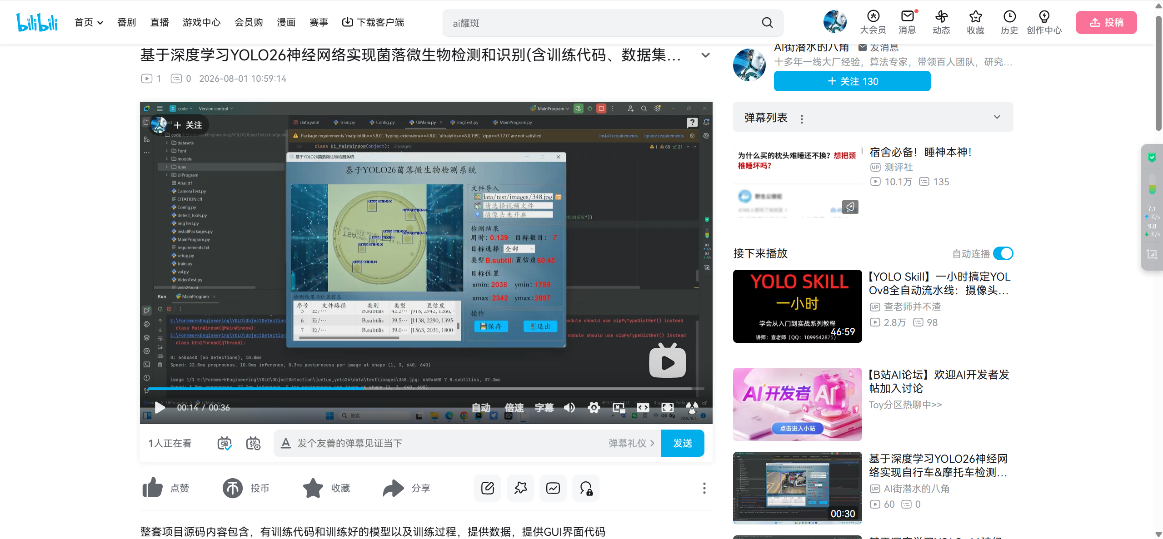The height and width of the screenshot is (539, 1163).
Task: Click the uploader avatar beside the title
Action: pos(749,64)
